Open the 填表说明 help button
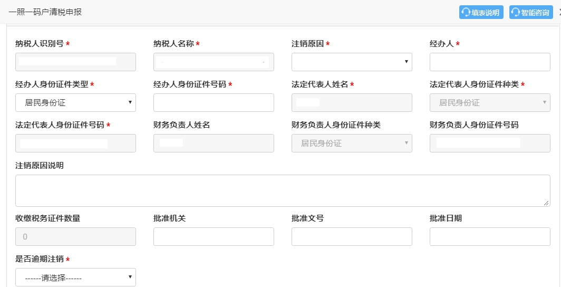 pos(481,12)
